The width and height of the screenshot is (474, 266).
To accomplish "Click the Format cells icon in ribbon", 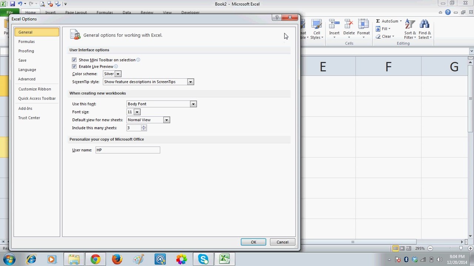I will pos(363,24).
